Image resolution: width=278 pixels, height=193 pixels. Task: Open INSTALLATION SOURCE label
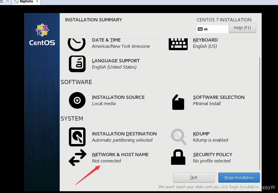(118, 97)
